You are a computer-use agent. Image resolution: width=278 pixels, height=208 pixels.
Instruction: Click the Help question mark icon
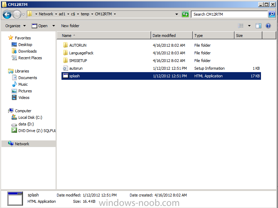point(268,26)
